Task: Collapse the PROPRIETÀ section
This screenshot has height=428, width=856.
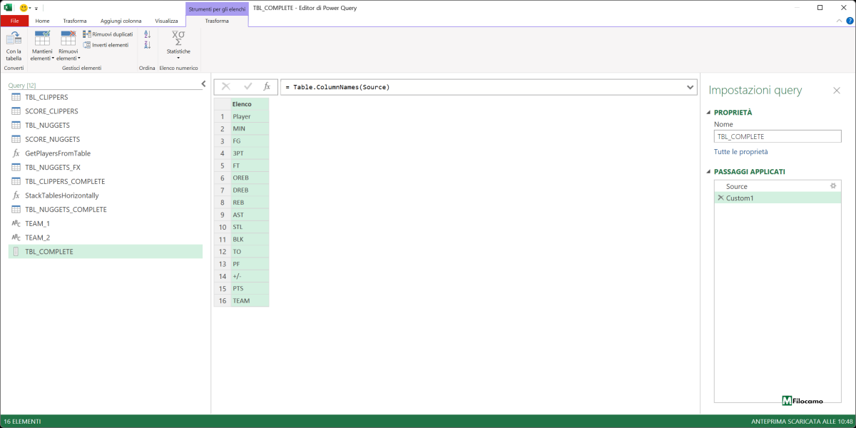Action: point(708,113)
